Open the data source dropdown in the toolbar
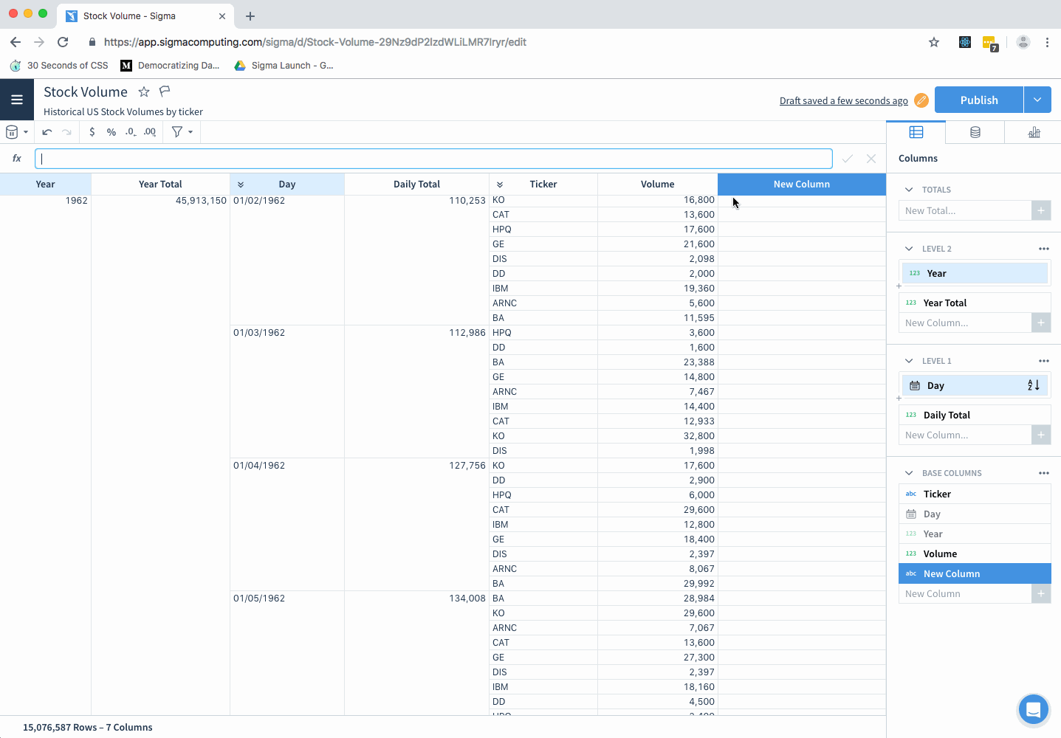Image resolution: width=1061 pixels, height=738 pixels. click(17, 132)
